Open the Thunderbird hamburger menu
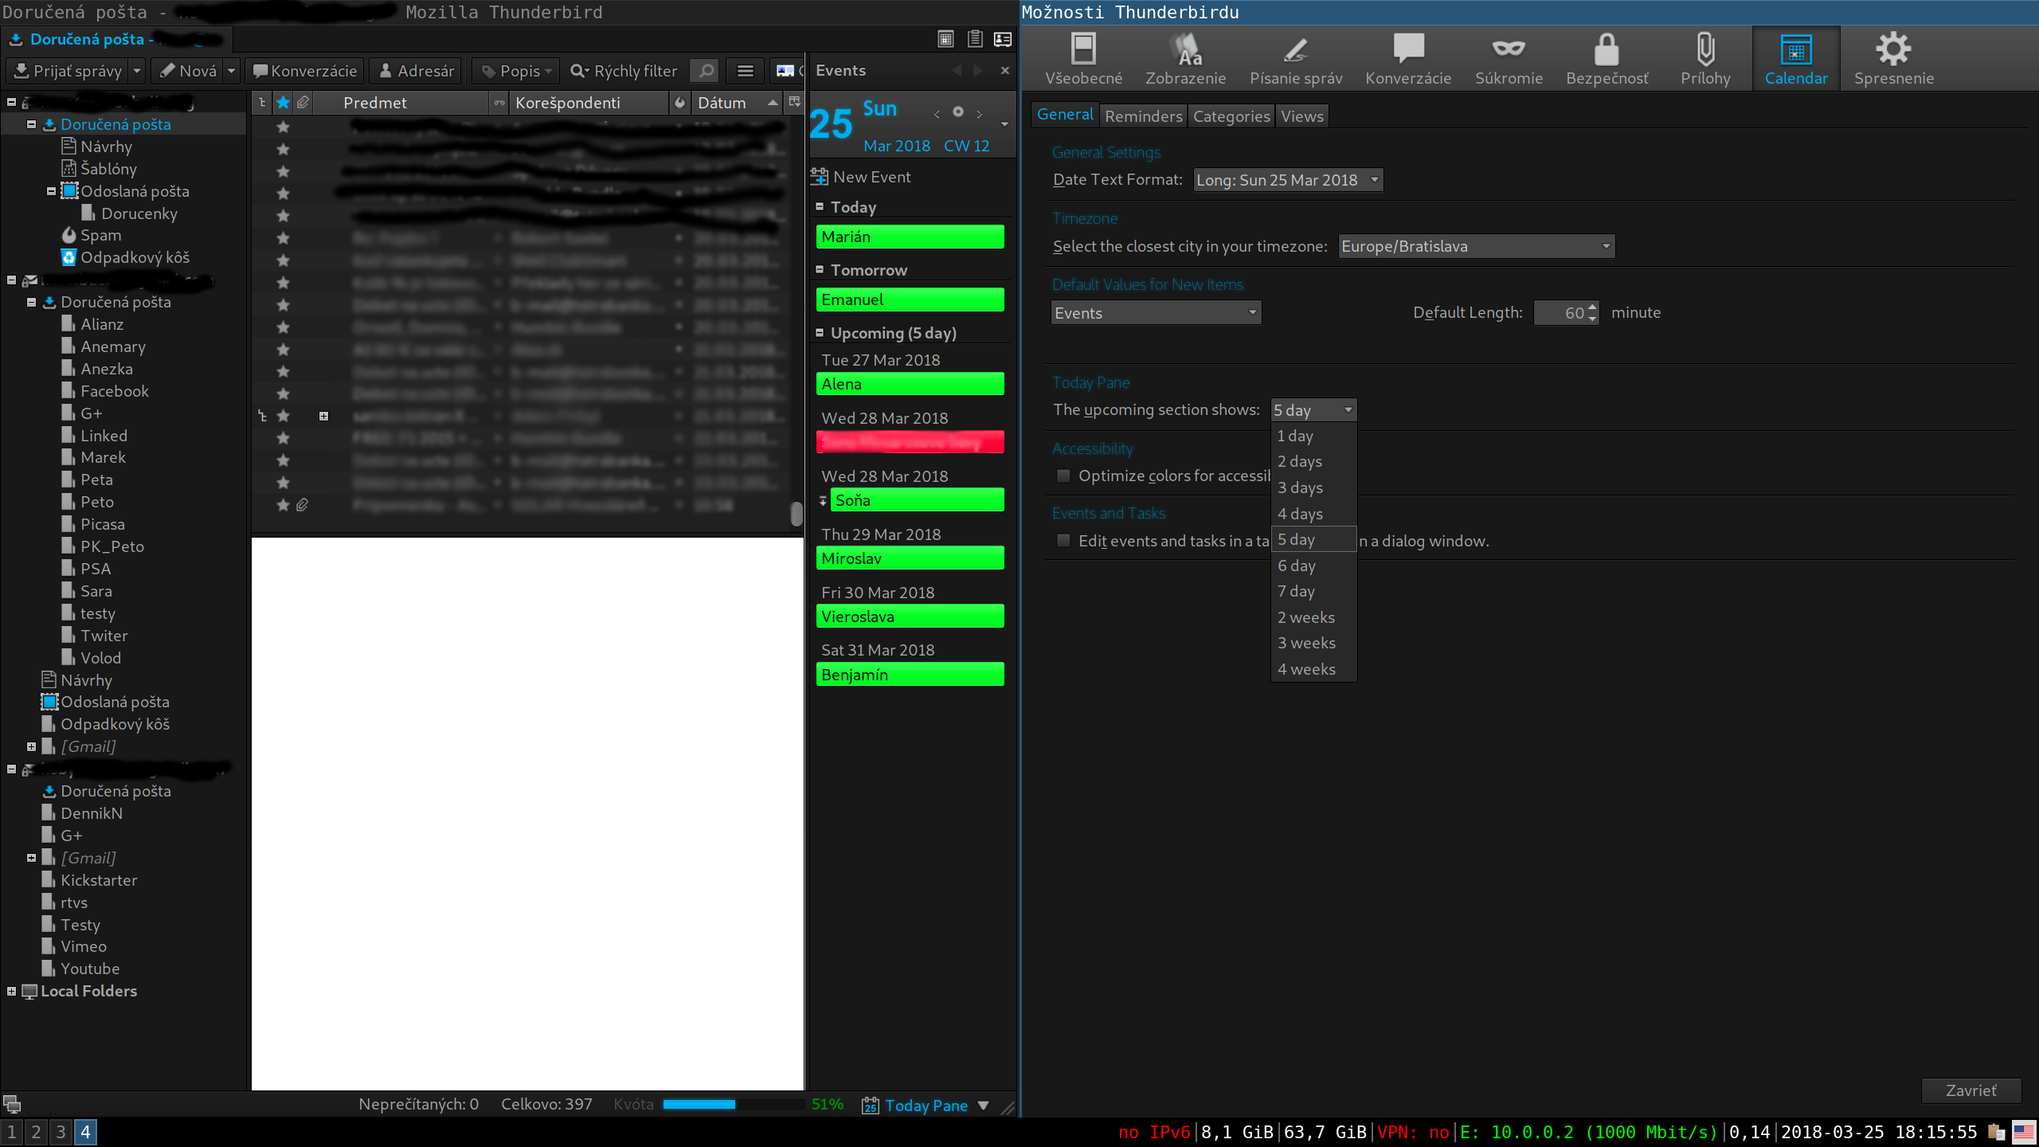The image size is (2039, 1147). click(x=745, y=71)
